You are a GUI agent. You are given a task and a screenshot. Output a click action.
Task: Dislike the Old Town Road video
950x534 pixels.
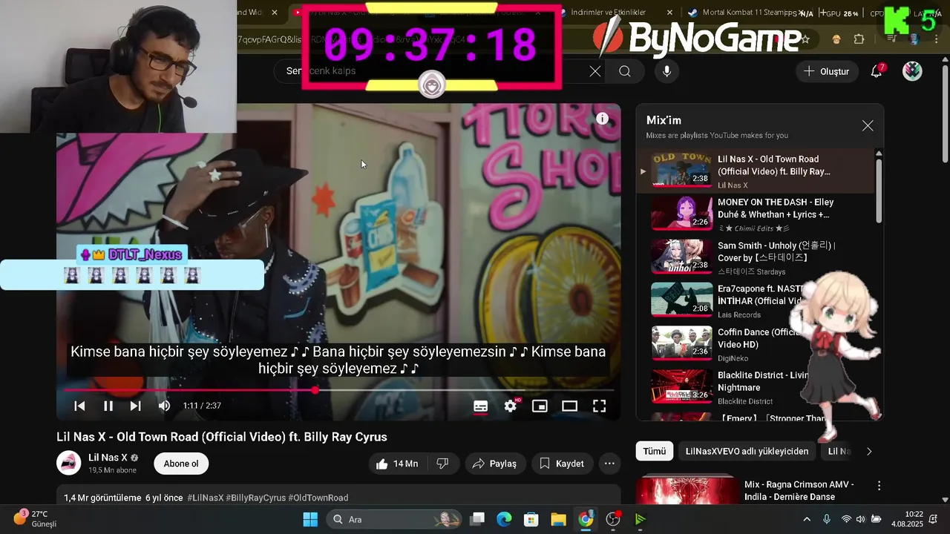442,464
